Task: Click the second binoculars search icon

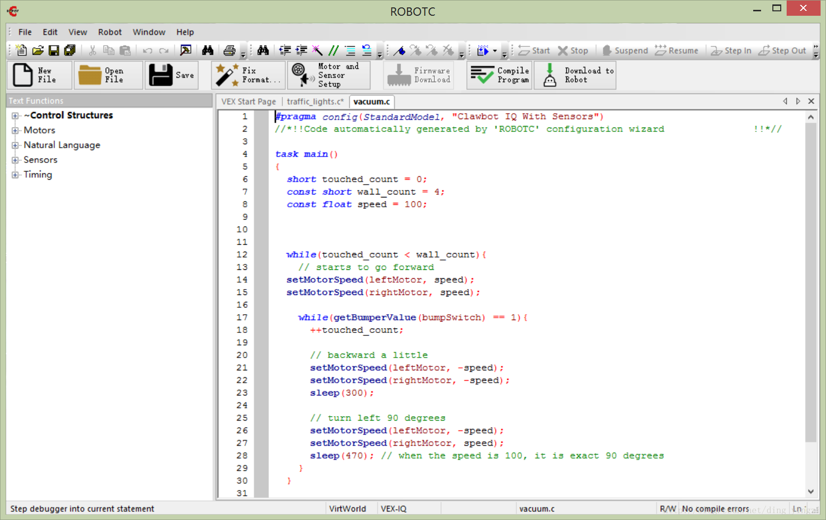Action: tap(263, 50)
